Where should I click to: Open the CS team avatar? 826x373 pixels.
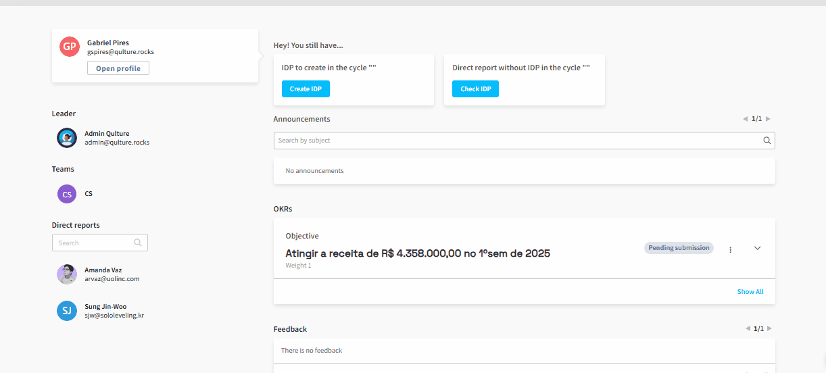click(x=67, y=194)
